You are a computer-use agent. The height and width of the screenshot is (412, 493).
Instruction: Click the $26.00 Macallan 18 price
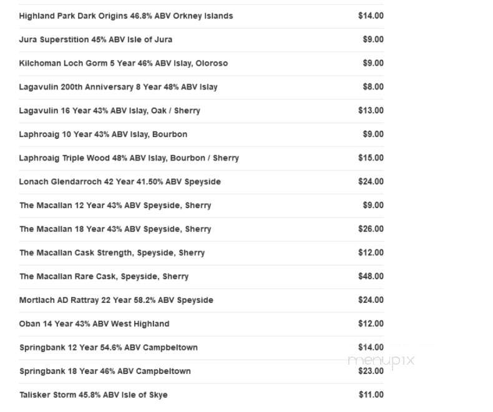[x=371, y=229]
